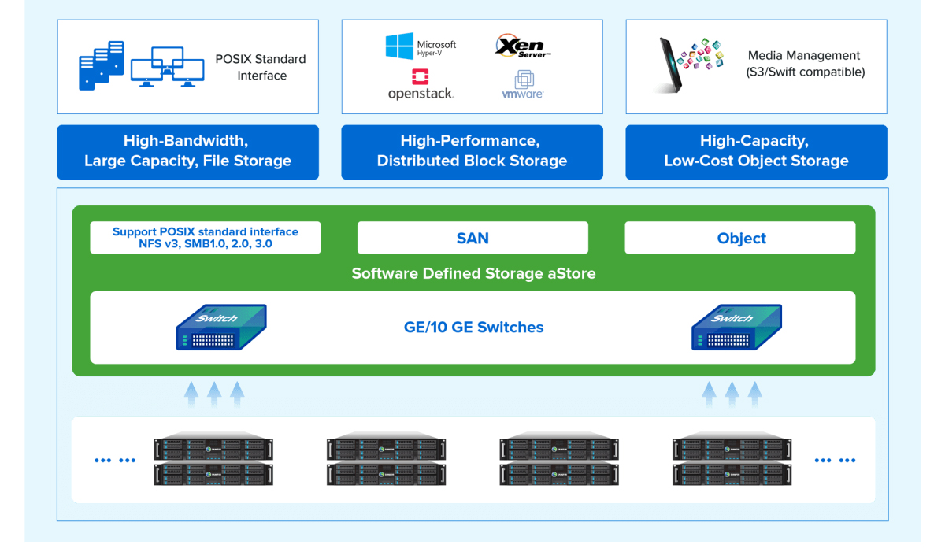Click the green Software Defined Storage aStore panel
Screen dimensions: 945x548
473,274
